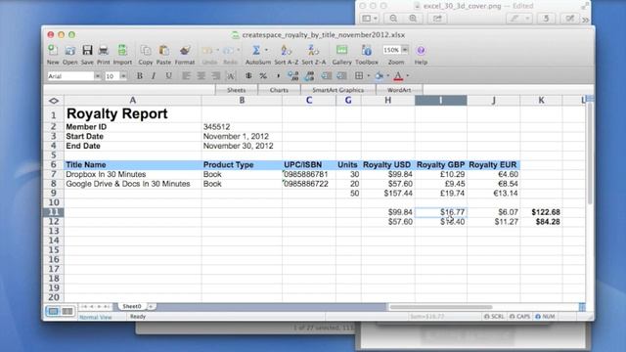The height and width of the screenshot is (352, 626).
Task: Click the increase indent icon
Action: coord(341,76)
